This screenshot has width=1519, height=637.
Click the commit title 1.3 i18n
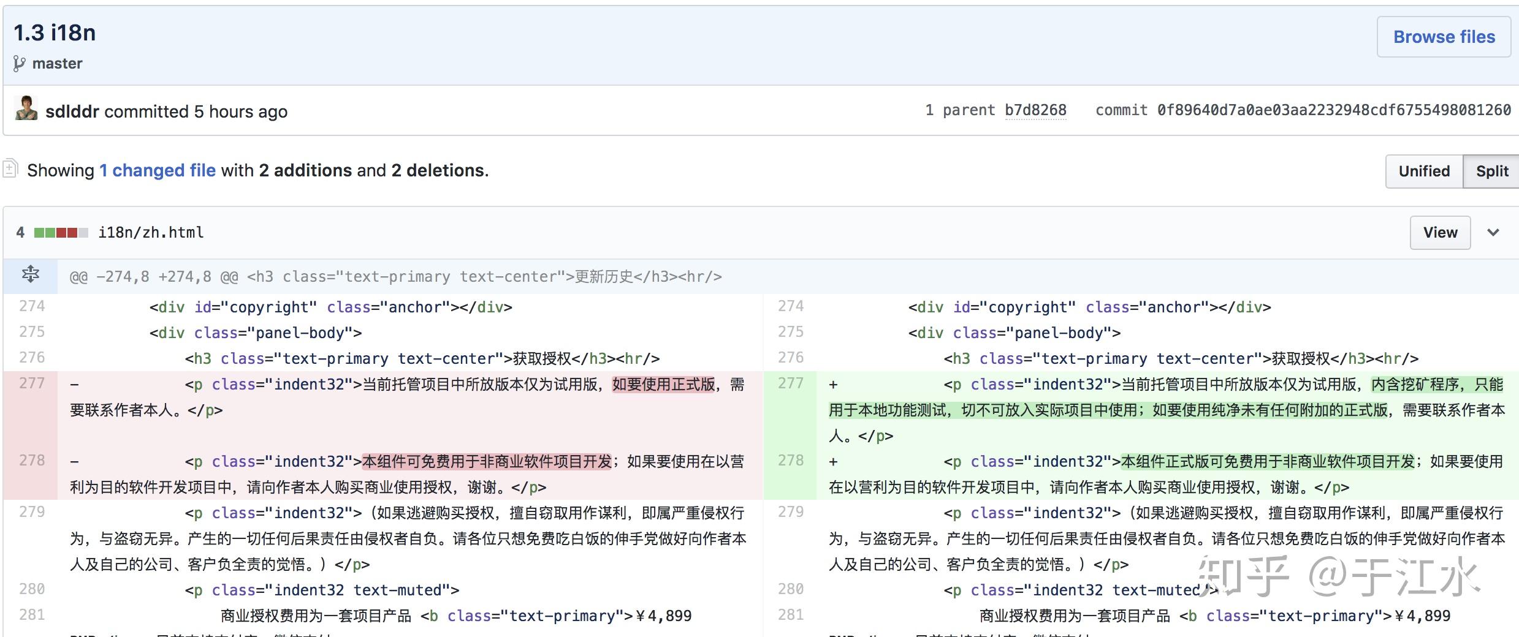click(55, 33)
